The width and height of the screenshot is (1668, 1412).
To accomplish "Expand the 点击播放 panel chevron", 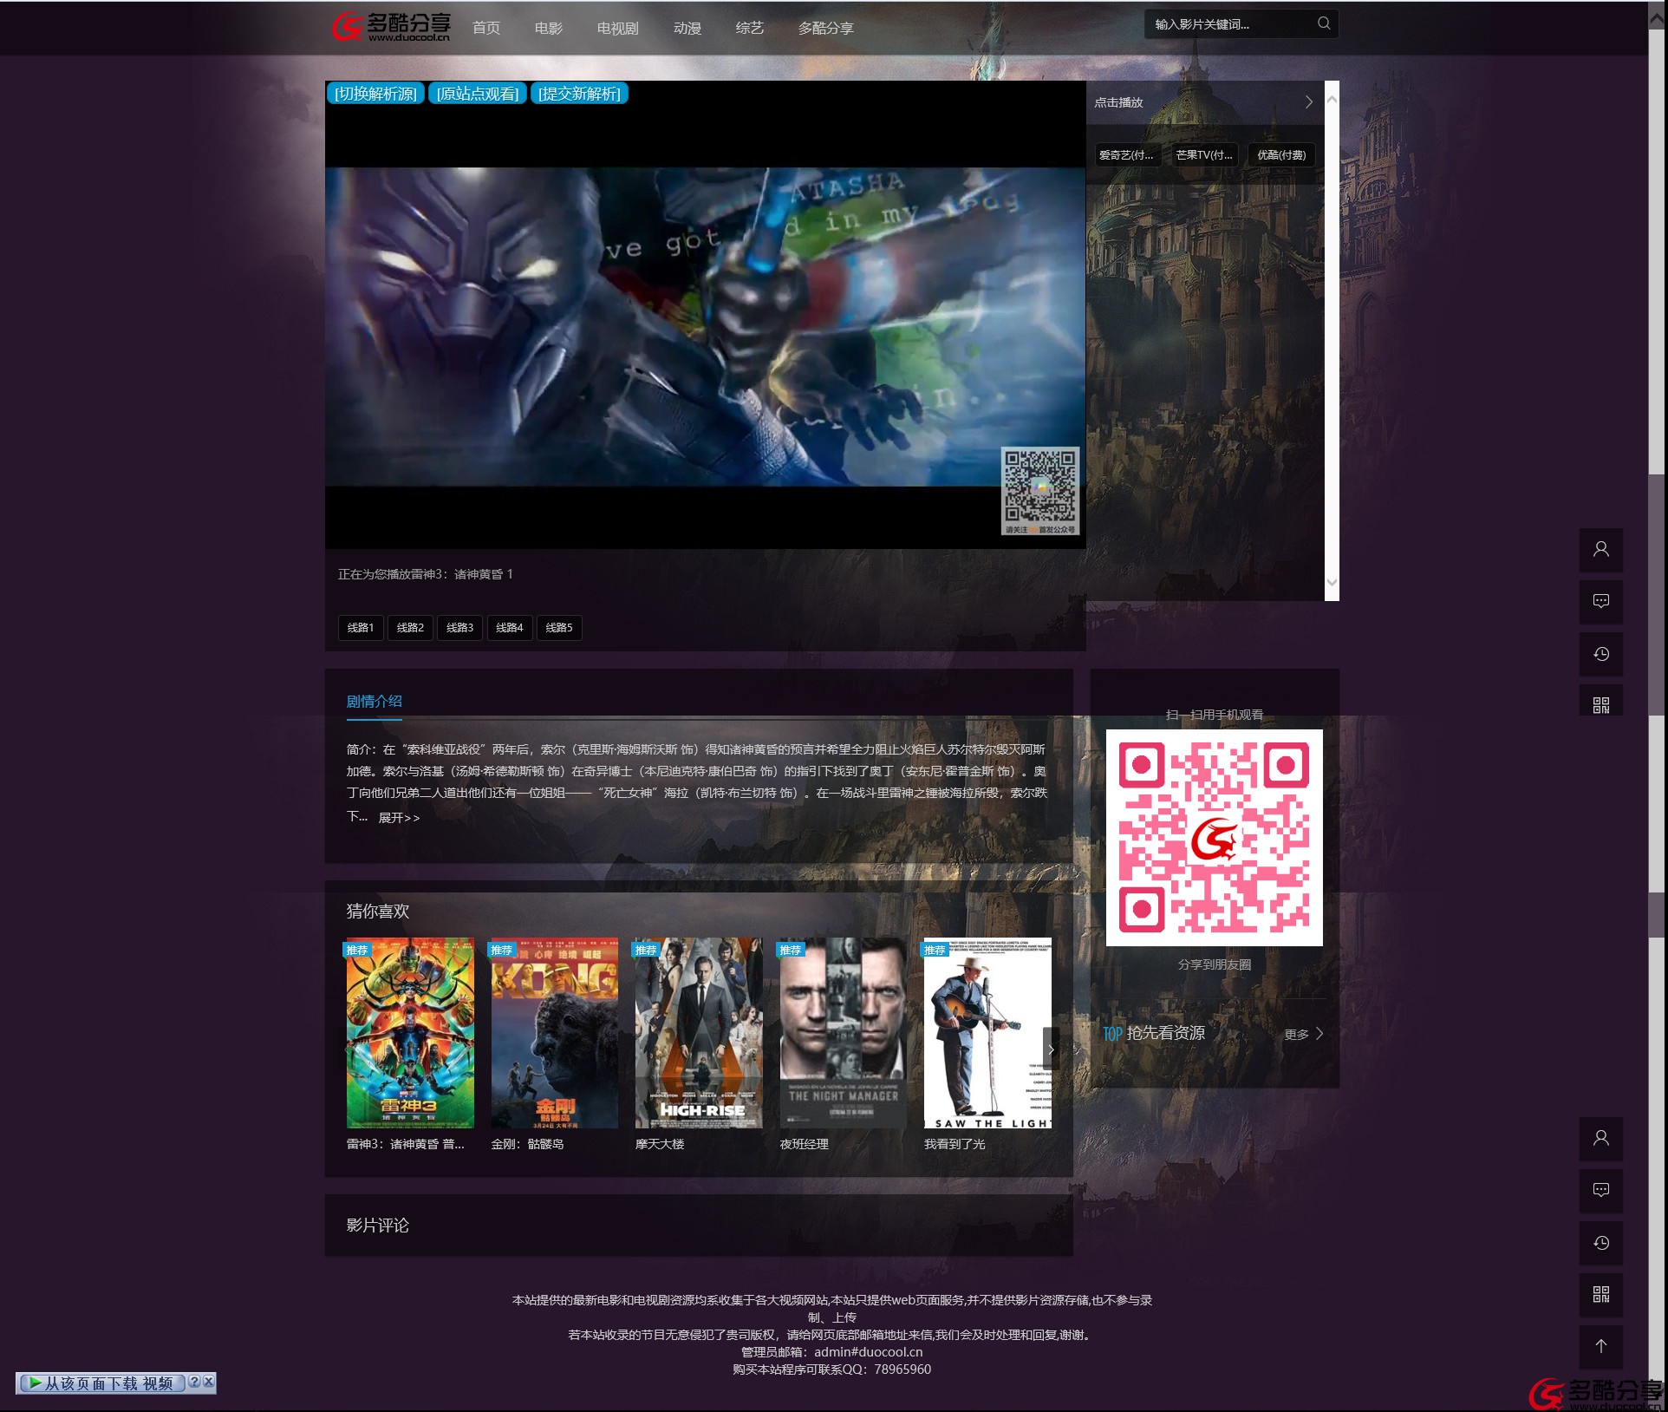I will [1309, 102].
